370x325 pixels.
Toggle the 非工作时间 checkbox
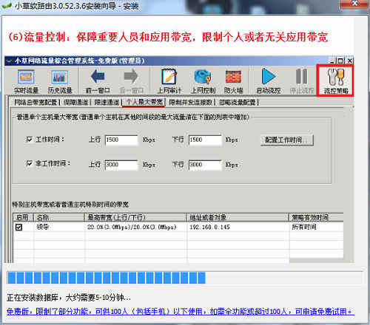point(29,163)
